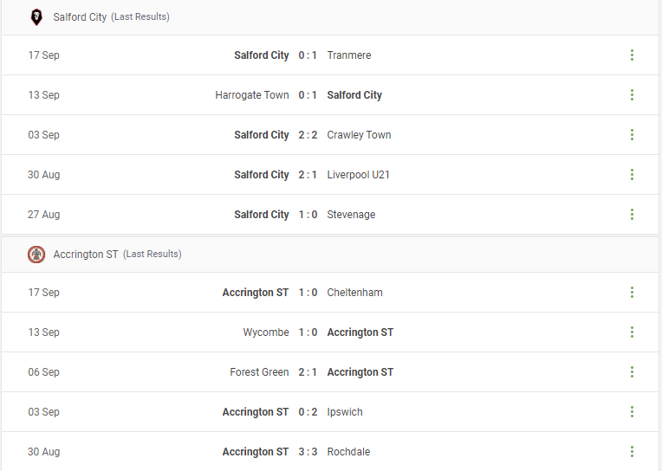The width and height of the screenshot is (662, 471).
Task: Click team name Wycombe
Action: point(266,332)
